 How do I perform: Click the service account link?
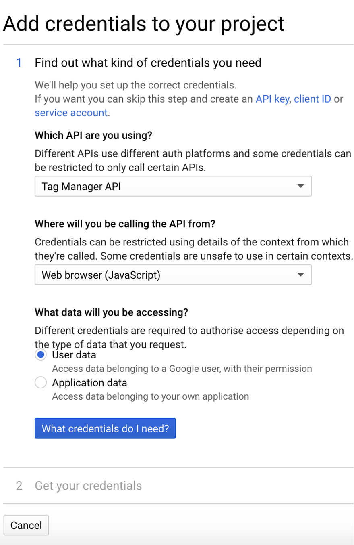71,113
